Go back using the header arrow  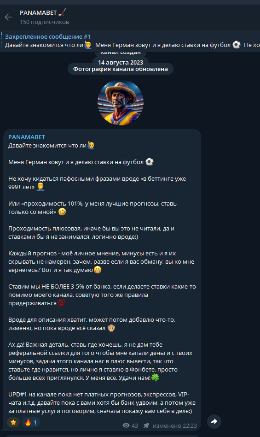click(8, 17)
